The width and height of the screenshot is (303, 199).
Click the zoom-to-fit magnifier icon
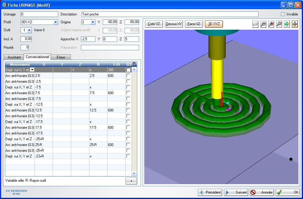pos(279,24)
